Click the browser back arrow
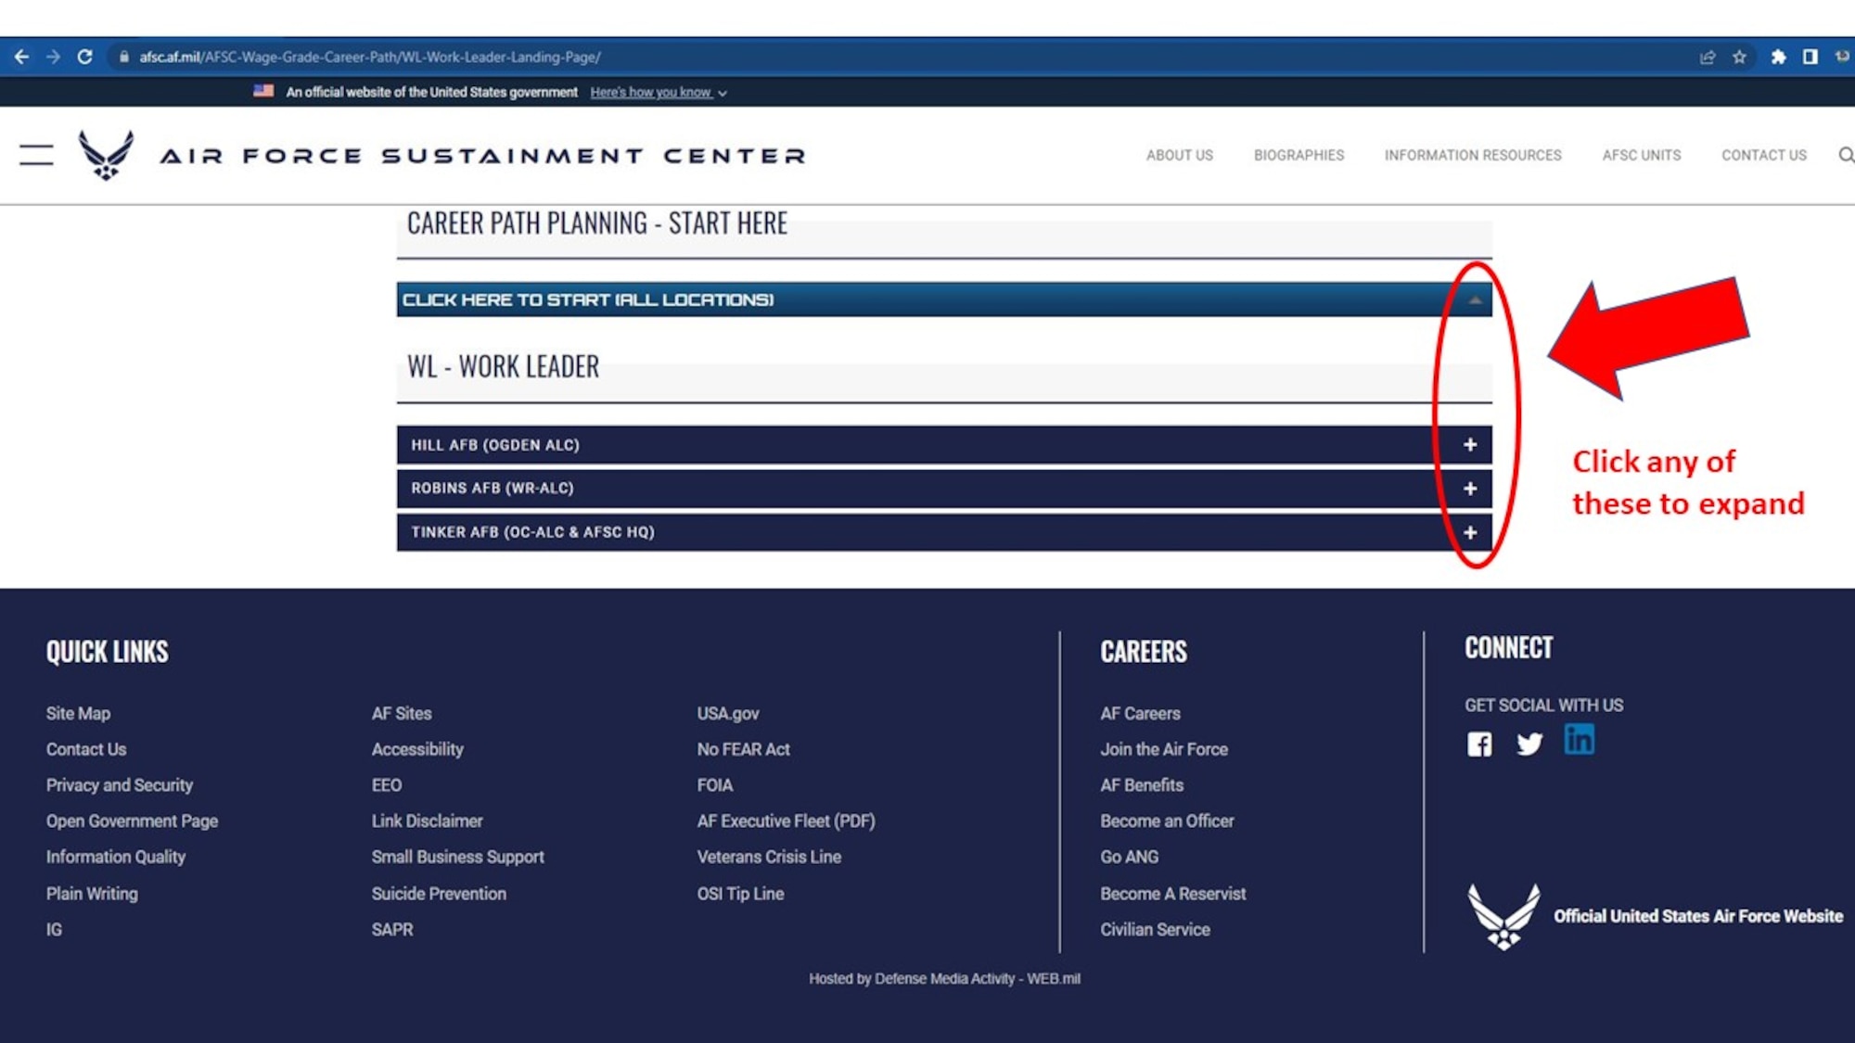The width and height of the screenshot is (1855, 1043). (x=22, y=57)
